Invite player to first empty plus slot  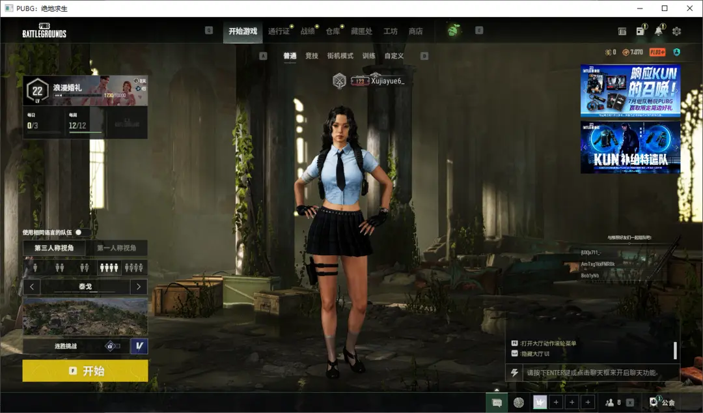(x=556, y=402)
